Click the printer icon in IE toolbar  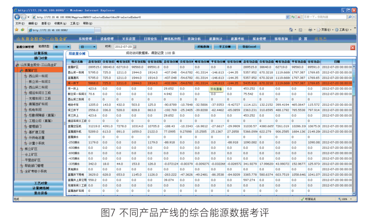(310, 30)
